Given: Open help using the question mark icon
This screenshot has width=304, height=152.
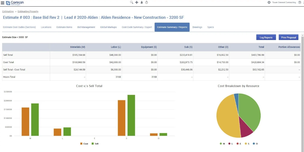Looking at the screenshot, I should point(300,2).
